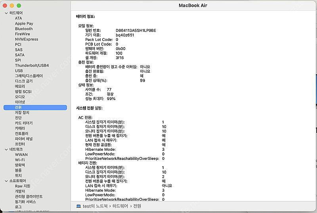Image resolution: width=317 pixels, height=213 pixels.
Task: Click the cycle count value 77
Action: coord(109,90)
